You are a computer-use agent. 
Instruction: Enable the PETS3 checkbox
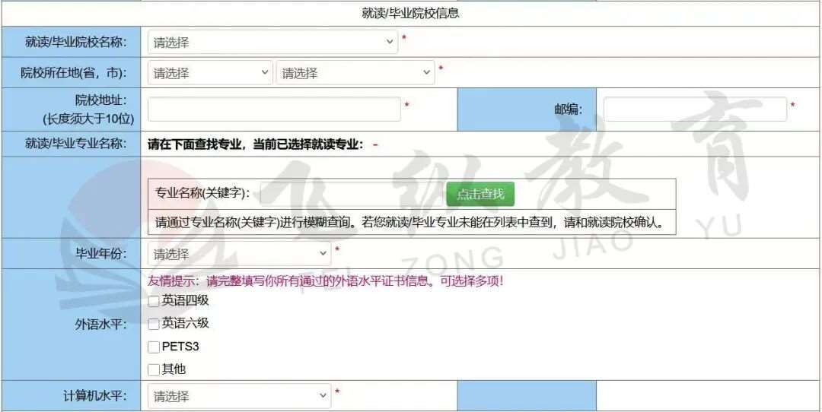[155, 347]
